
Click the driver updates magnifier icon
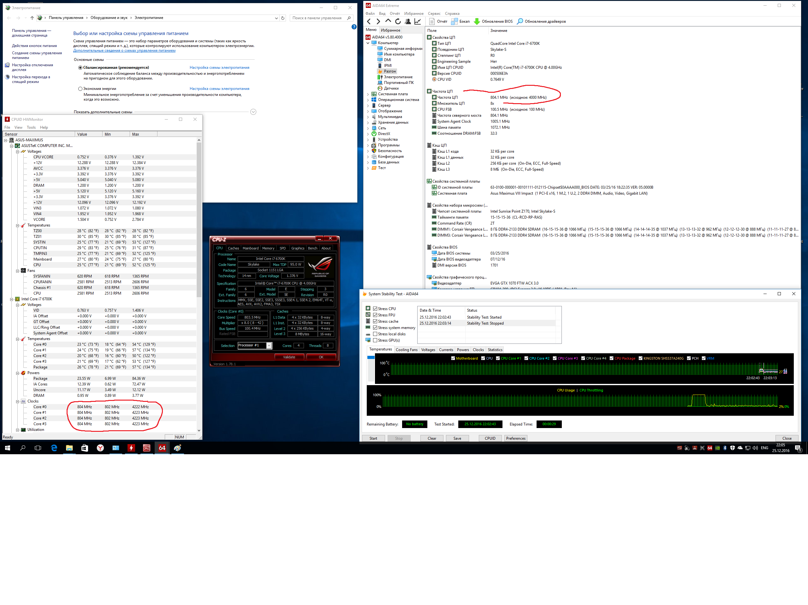[x=520, y=21]
